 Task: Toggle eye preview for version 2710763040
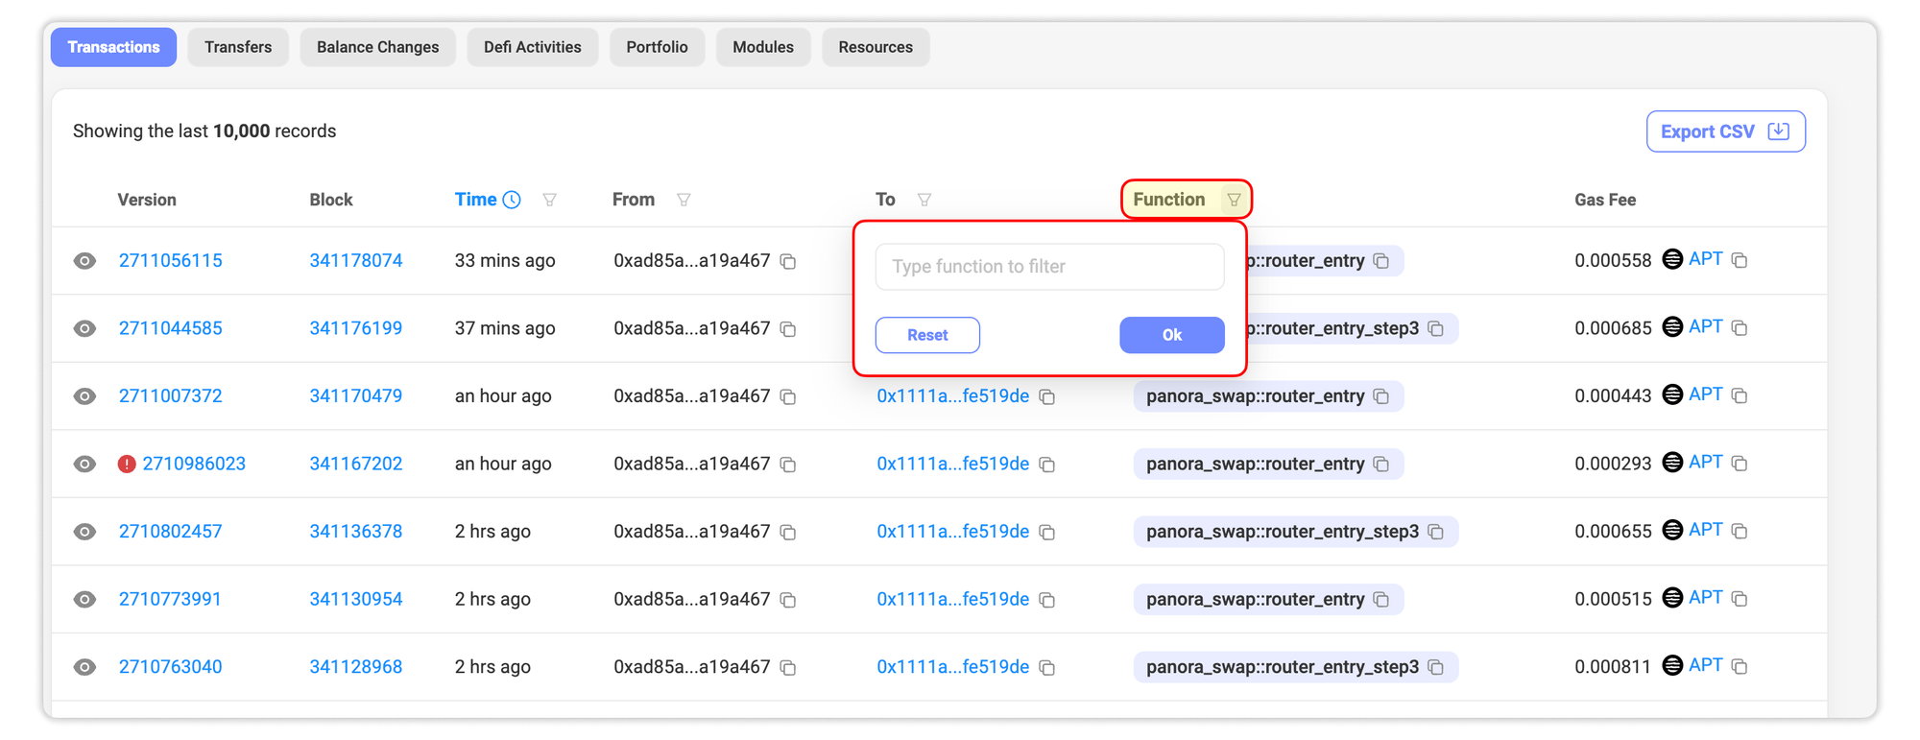click(85, 667)
